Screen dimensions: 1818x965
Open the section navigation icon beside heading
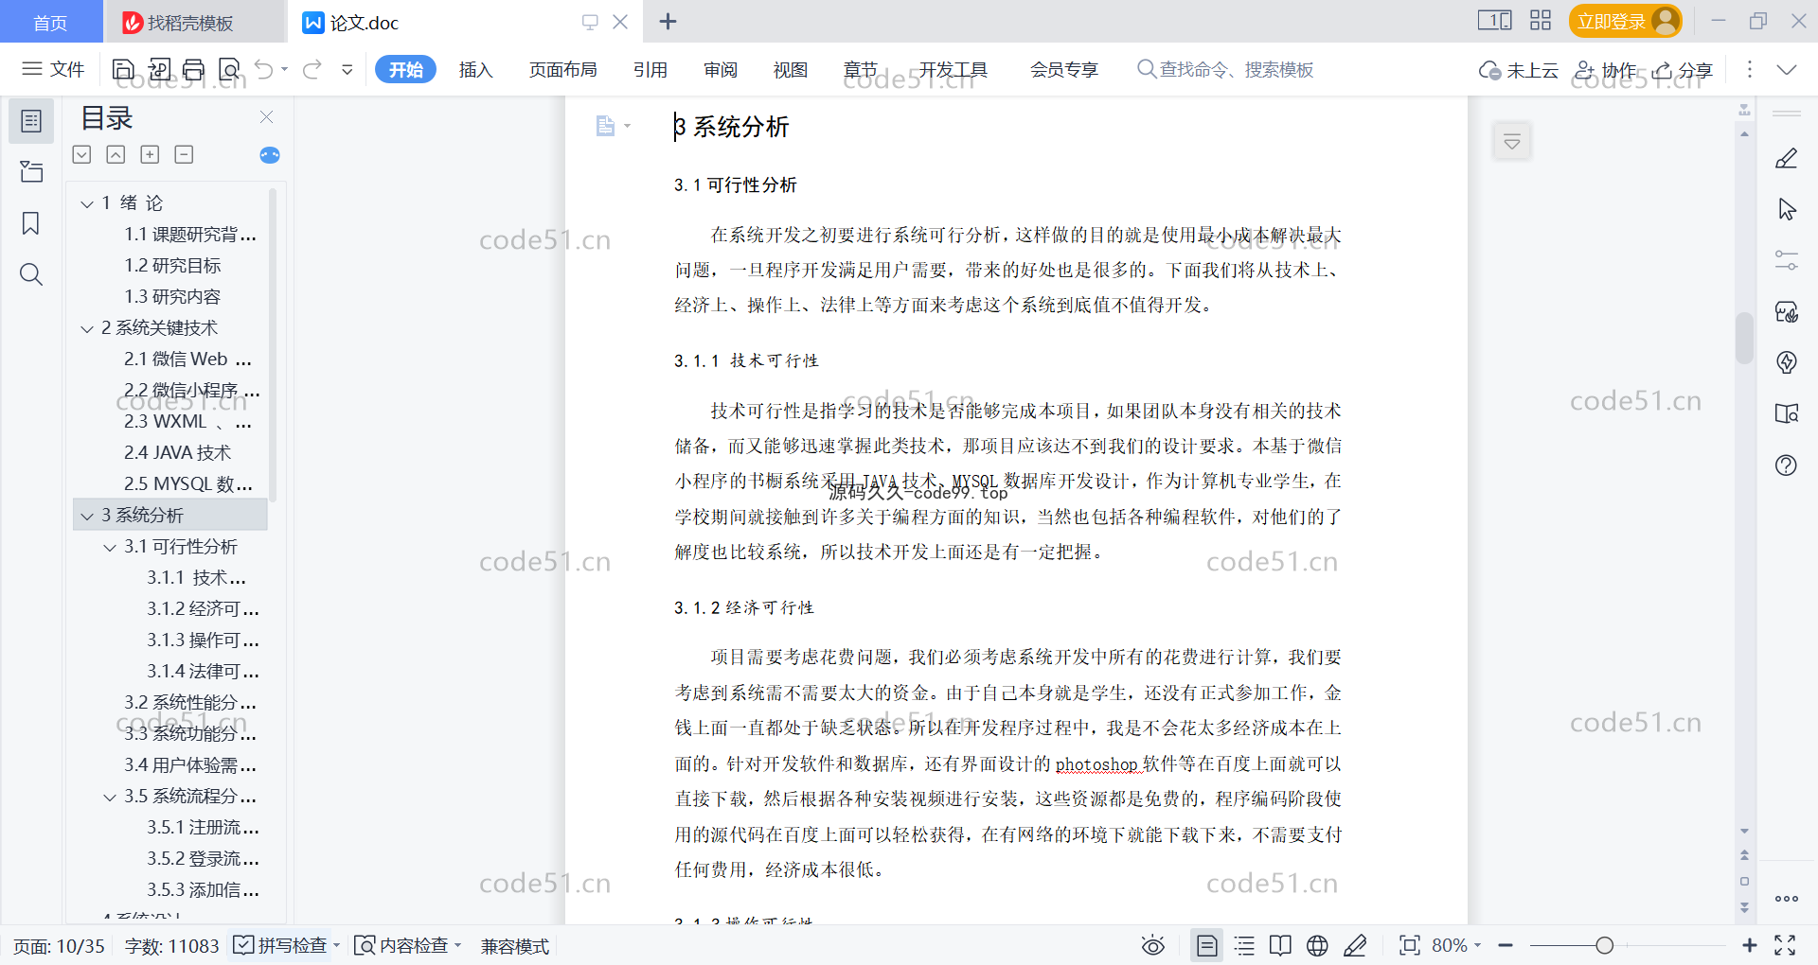pos(612,126)
